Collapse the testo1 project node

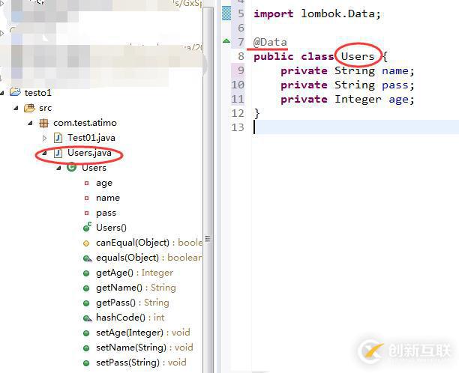(2, 93)
